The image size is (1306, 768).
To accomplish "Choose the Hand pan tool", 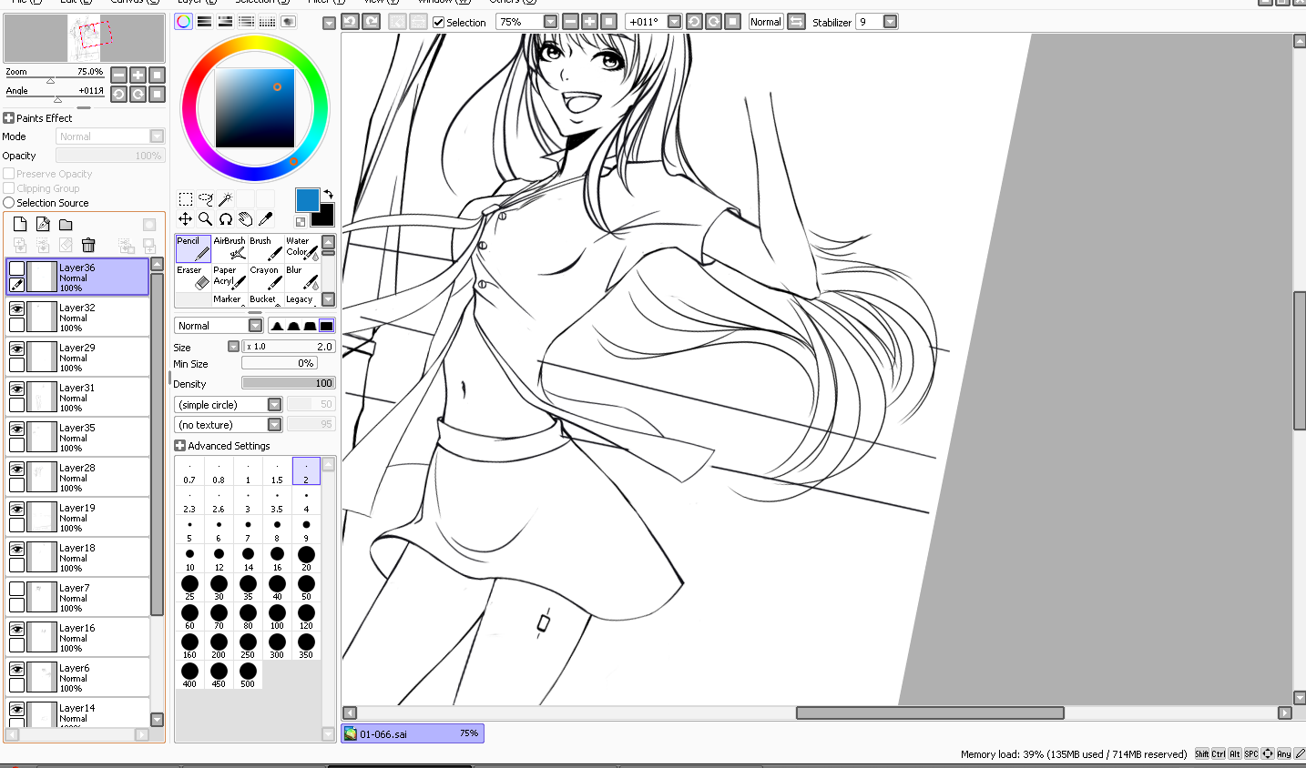I will coord(245,218).
